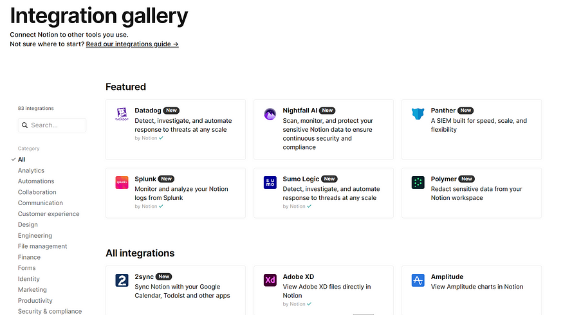
Task: Show Engineering category integrations
Action: pos(35,236)
